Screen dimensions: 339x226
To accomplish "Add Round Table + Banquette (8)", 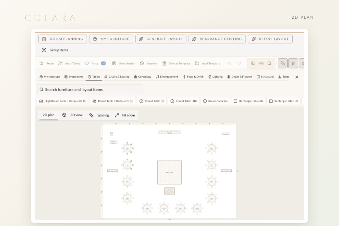I will pos(113,101).
